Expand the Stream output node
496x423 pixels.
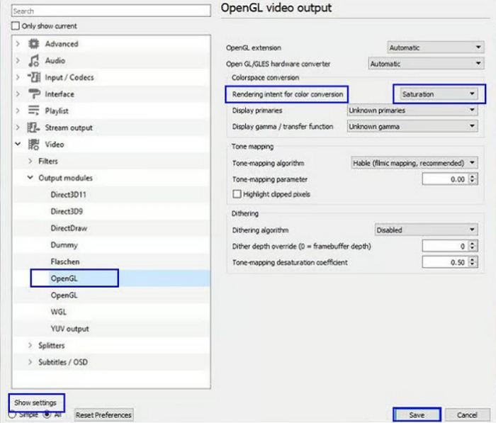click(18, 128)
